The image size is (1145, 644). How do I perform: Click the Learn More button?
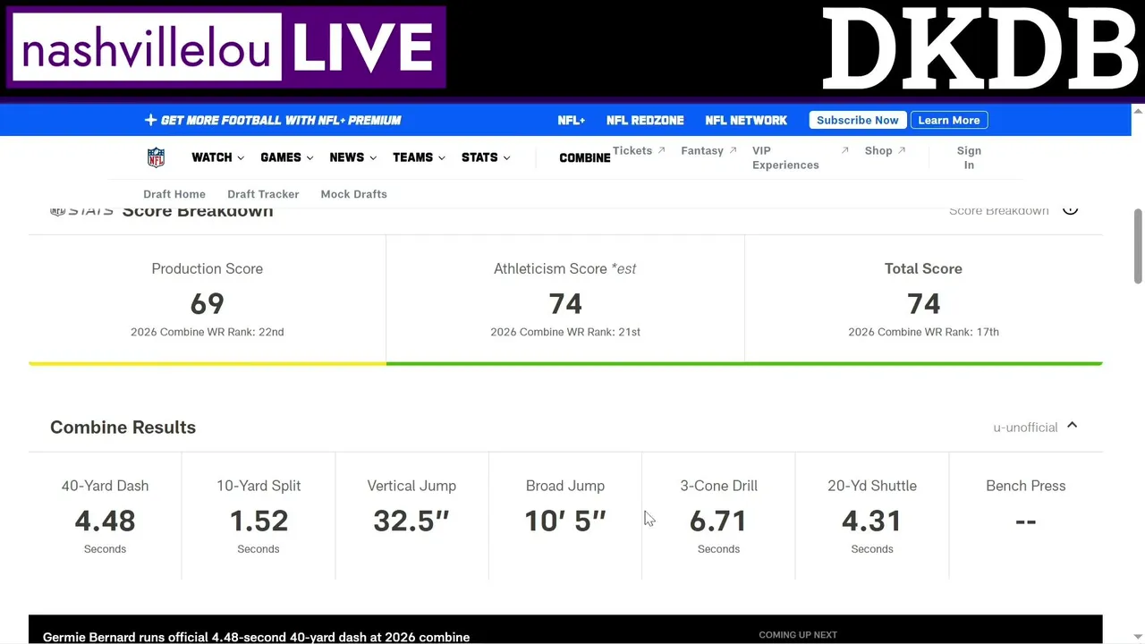pyautogui.click(x=949, y=120)
